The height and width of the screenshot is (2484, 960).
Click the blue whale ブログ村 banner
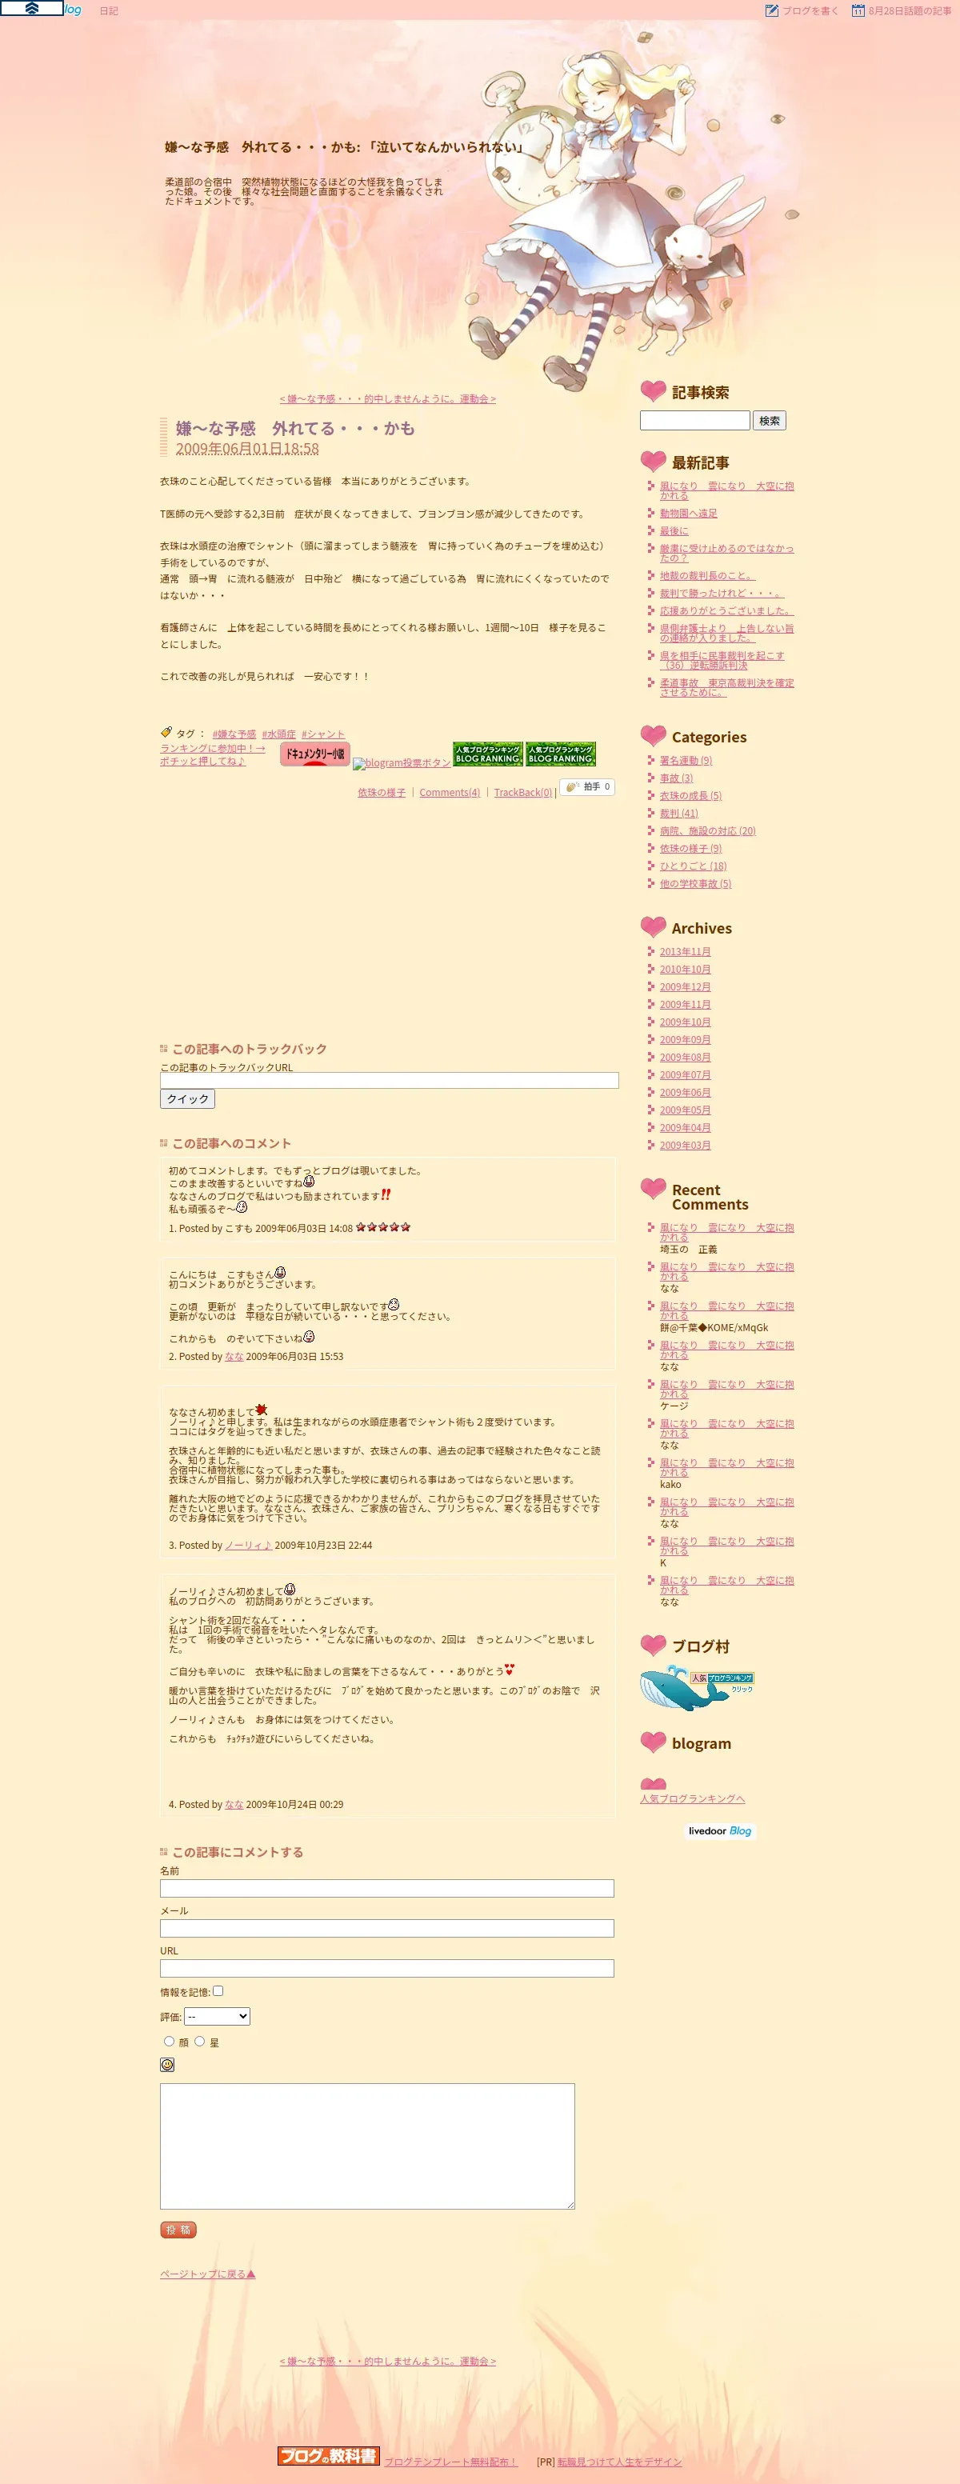coord(696,1689)
